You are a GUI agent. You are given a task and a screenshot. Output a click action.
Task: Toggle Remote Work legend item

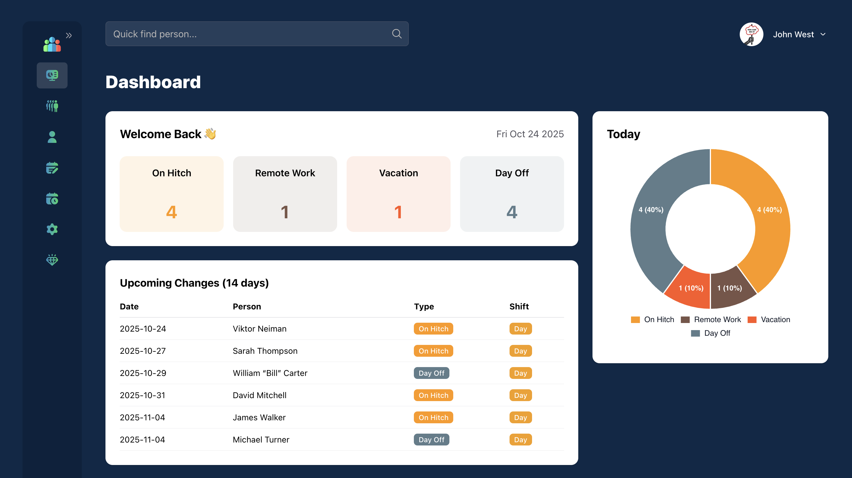point(717,319)
